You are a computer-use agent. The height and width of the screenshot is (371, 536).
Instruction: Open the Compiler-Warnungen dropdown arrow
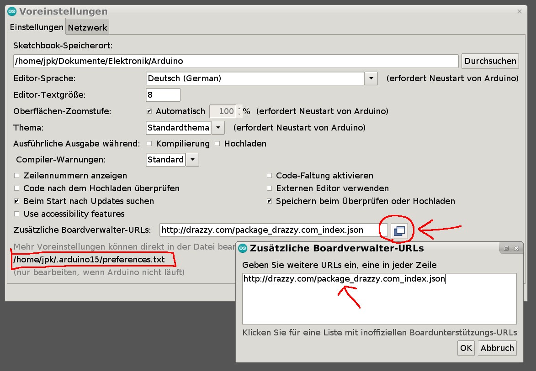coord(192,160)
